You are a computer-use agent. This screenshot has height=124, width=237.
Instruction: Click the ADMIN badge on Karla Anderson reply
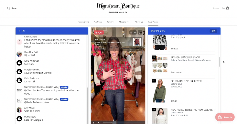[64, 99]
